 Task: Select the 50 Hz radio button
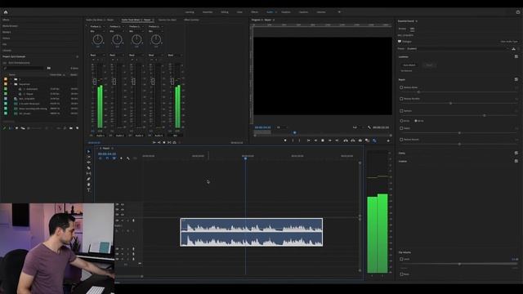click(401, 121)
